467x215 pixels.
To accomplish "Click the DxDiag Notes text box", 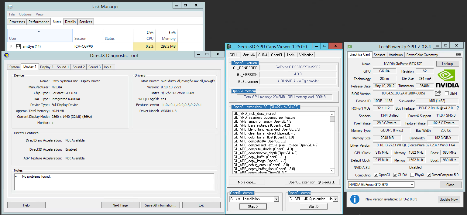I will [x=114, y=182].
